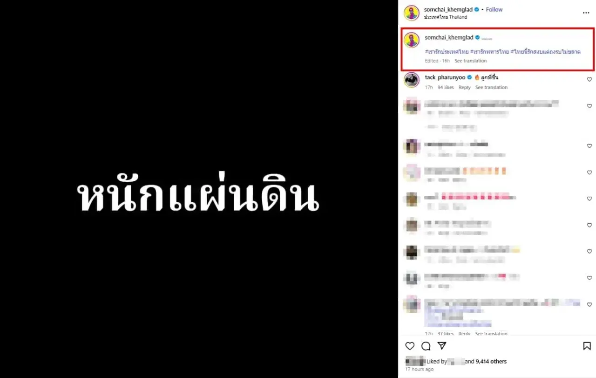The width and height of the screenshot is (596, 378).
Task: Click See translation under caption
Action: (x=471, y=61)
